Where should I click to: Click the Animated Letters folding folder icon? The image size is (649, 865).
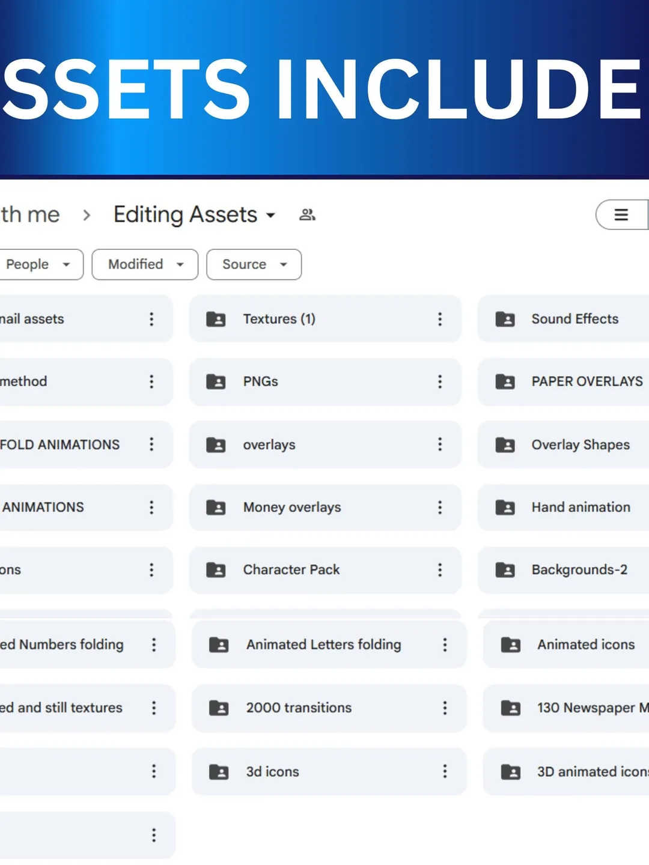click(219, 645)
